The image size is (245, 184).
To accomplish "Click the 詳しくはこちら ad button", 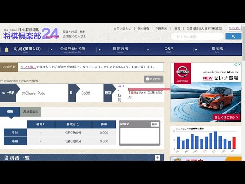I will point(227,117).
